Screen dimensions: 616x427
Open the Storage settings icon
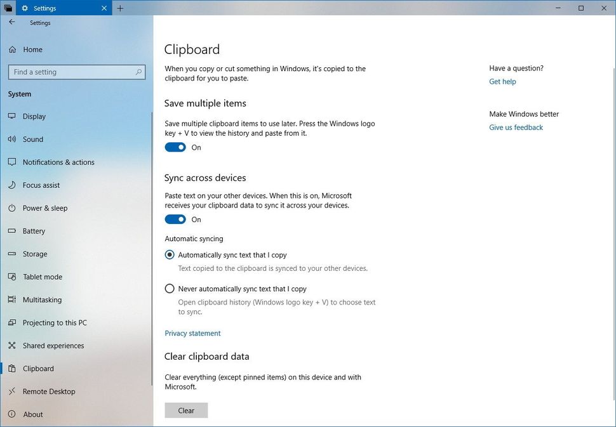point(13,254)
